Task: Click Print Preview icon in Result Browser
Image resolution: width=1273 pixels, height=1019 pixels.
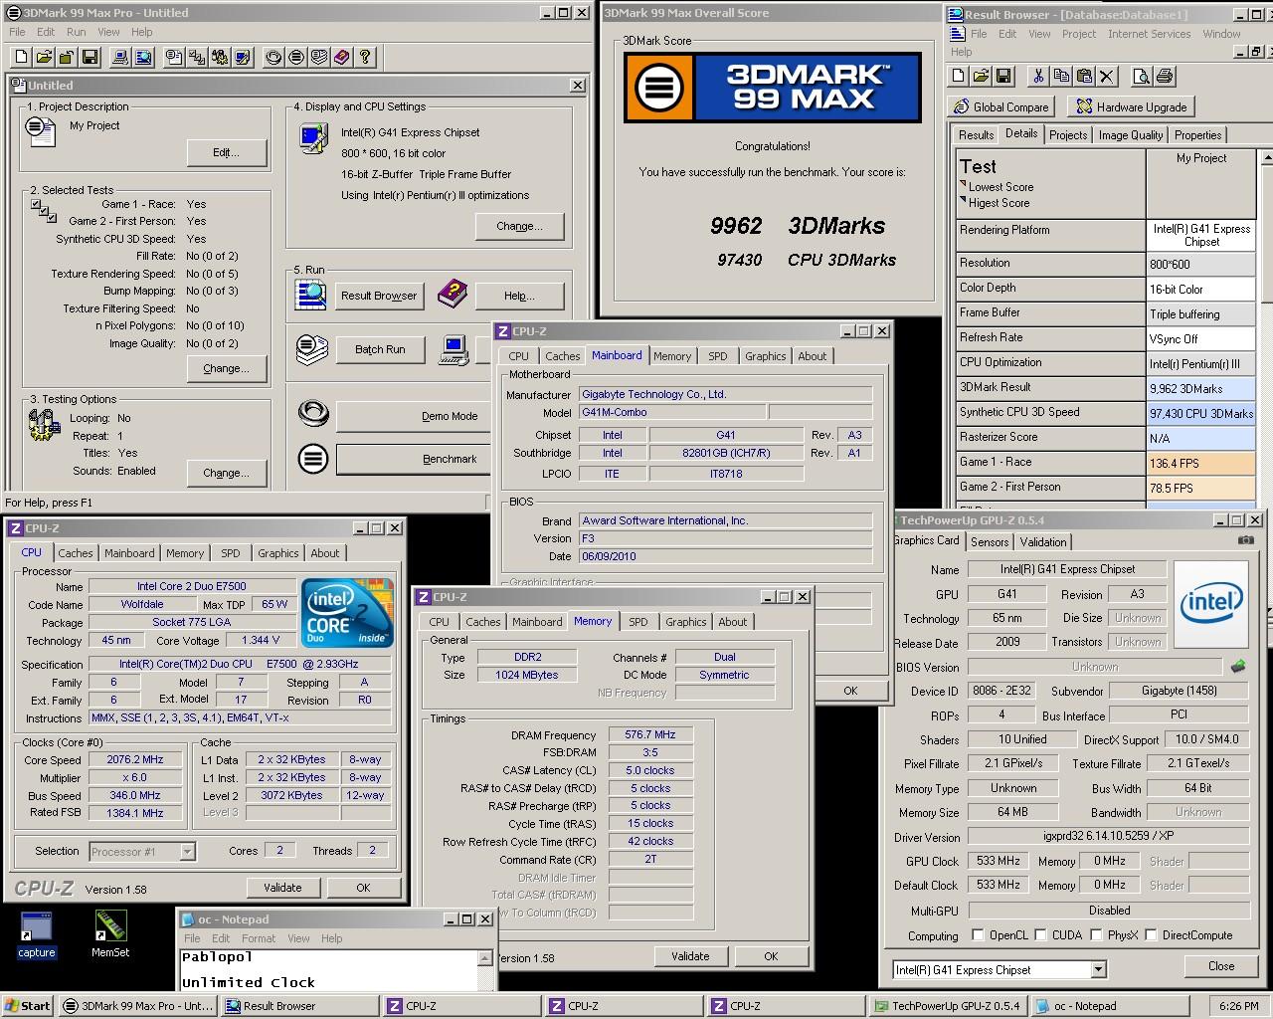Action: (x=1141, y=76)
